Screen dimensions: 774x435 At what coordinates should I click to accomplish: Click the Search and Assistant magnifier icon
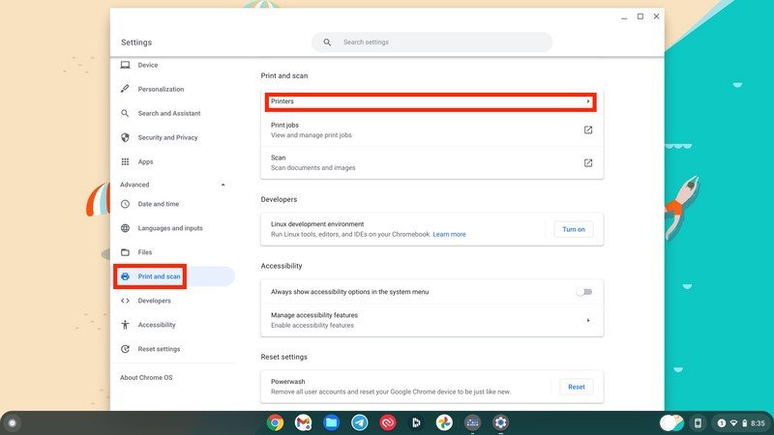126,113
